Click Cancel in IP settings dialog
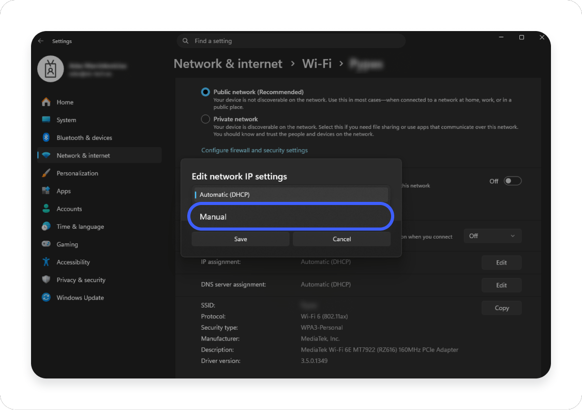 pyautogui.click(x=341, y=239)
